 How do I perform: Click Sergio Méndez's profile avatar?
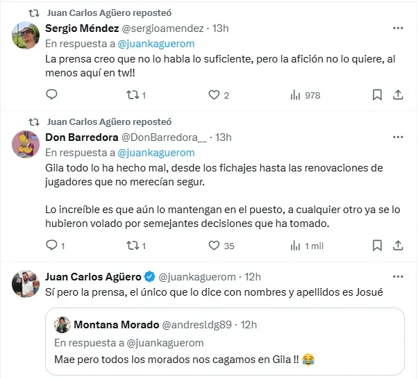[26, 35]
